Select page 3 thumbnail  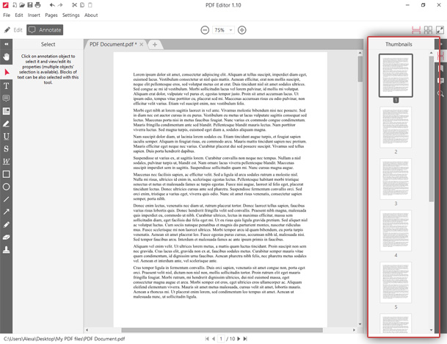tap(396, 179)
